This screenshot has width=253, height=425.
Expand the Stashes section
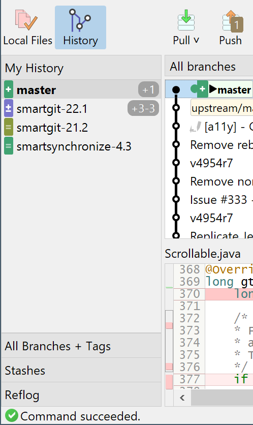coord(81,371)
